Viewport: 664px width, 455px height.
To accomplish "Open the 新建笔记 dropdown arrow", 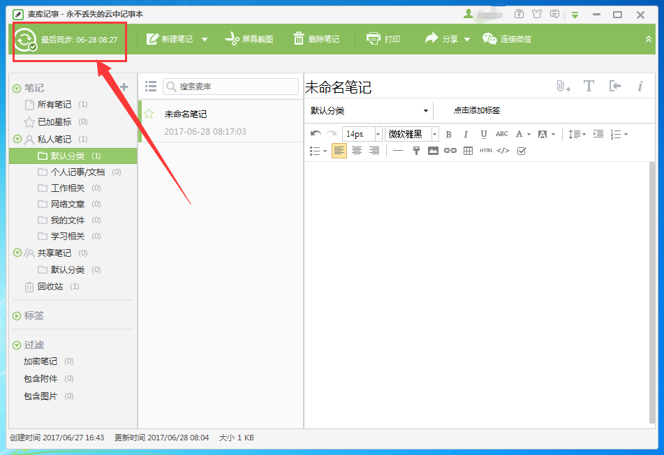I will 205,40.
